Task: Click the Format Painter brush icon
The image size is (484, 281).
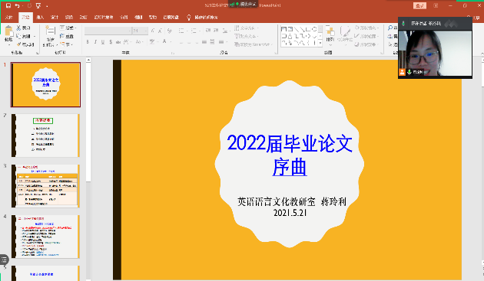Action: (x=18, y=44)
